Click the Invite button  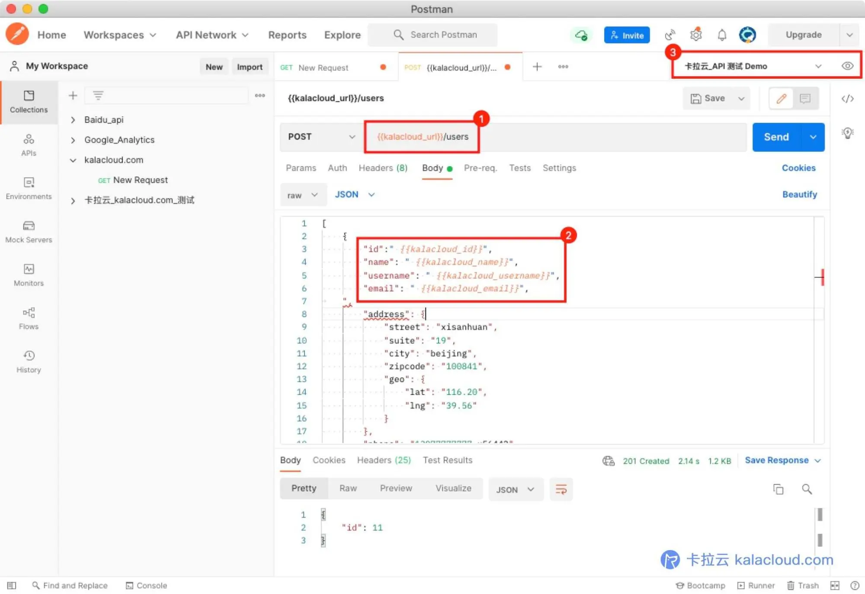click(x=627, y=35)
